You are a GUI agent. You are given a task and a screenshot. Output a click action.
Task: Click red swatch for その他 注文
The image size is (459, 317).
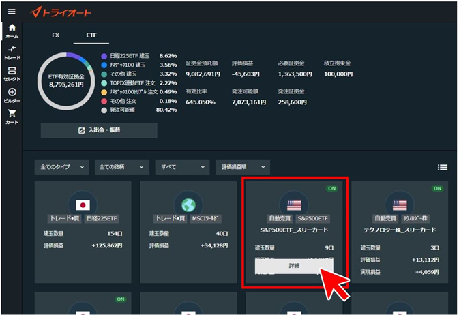click(x=104, y=102)
